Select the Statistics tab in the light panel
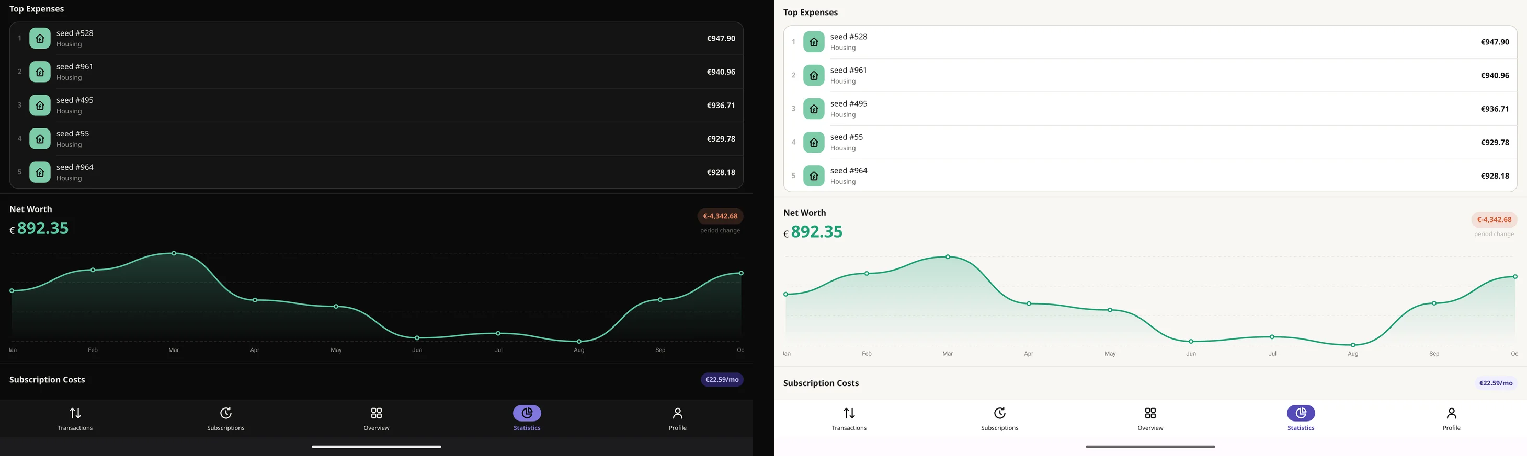1527x456 pixels. 1301,419
